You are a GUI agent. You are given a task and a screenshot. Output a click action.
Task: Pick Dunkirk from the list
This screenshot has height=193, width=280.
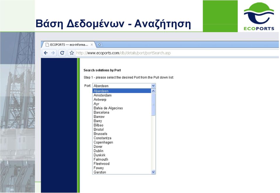122,155
